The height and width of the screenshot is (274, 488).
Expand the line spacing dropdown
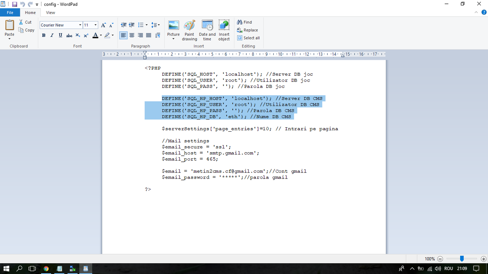coord(159,25)
